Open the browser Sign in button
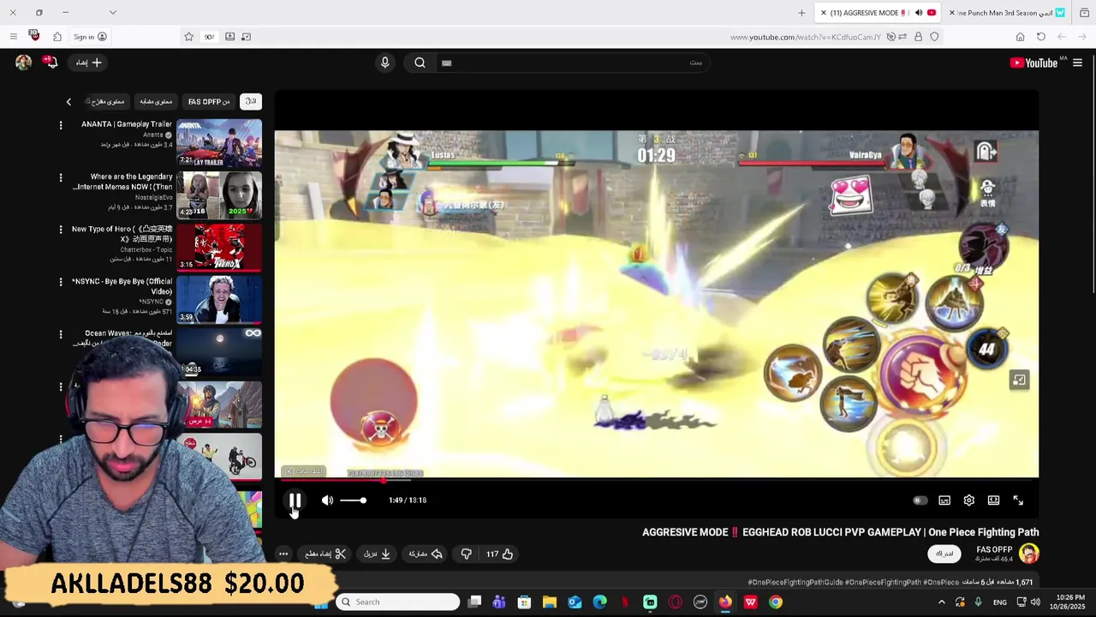This screenshot has height=617, width=1096. (90, 37)
